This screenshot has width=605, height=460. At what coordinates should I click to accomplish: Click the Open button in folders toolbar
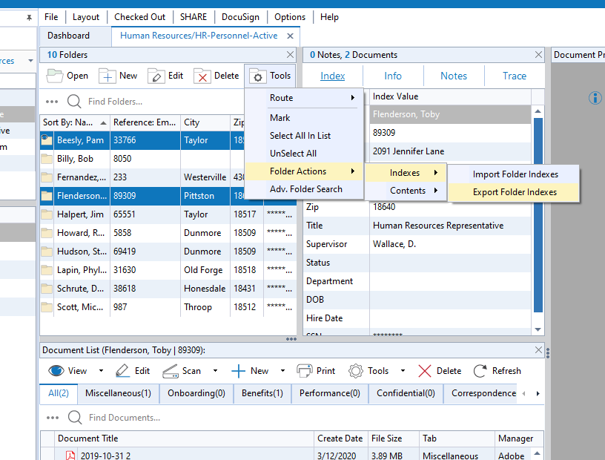[67, 75]
